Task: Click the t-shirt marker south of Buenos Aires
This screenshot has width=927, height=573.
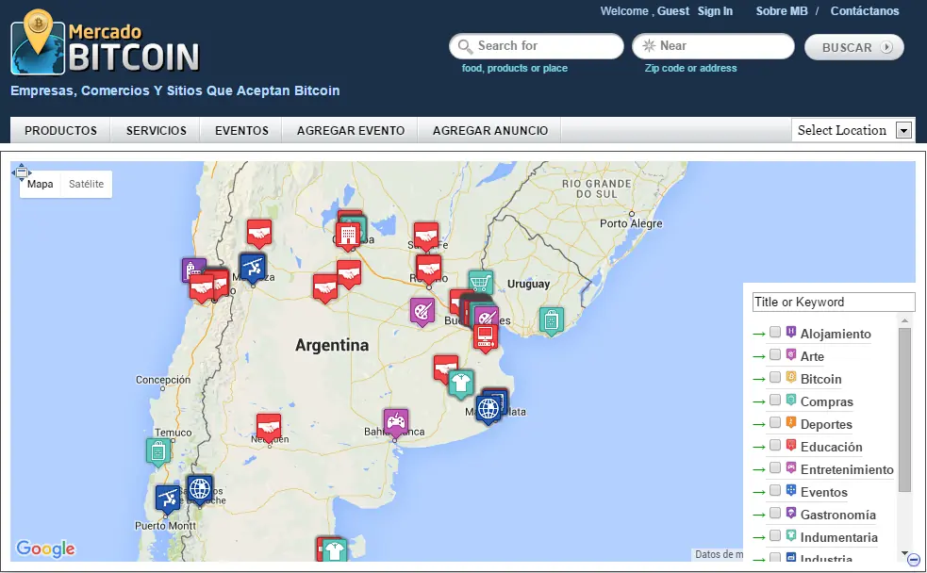Action: click(x=460, y=384)
